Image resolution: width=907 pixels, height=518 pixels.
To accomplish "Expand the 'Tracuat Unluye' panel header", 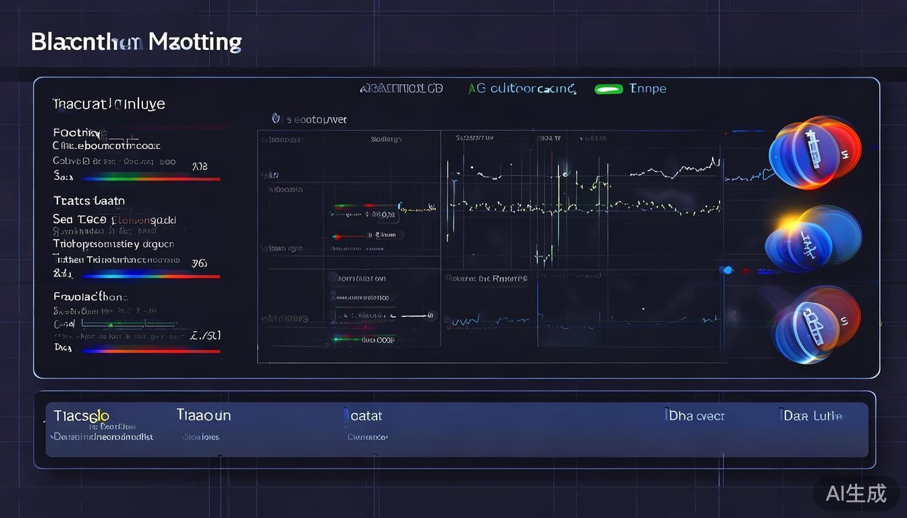I will click(109, 104).
